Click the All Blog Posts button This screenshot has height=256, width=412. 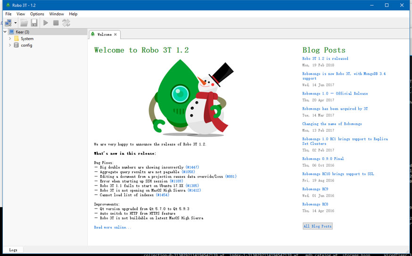[317, 226]
